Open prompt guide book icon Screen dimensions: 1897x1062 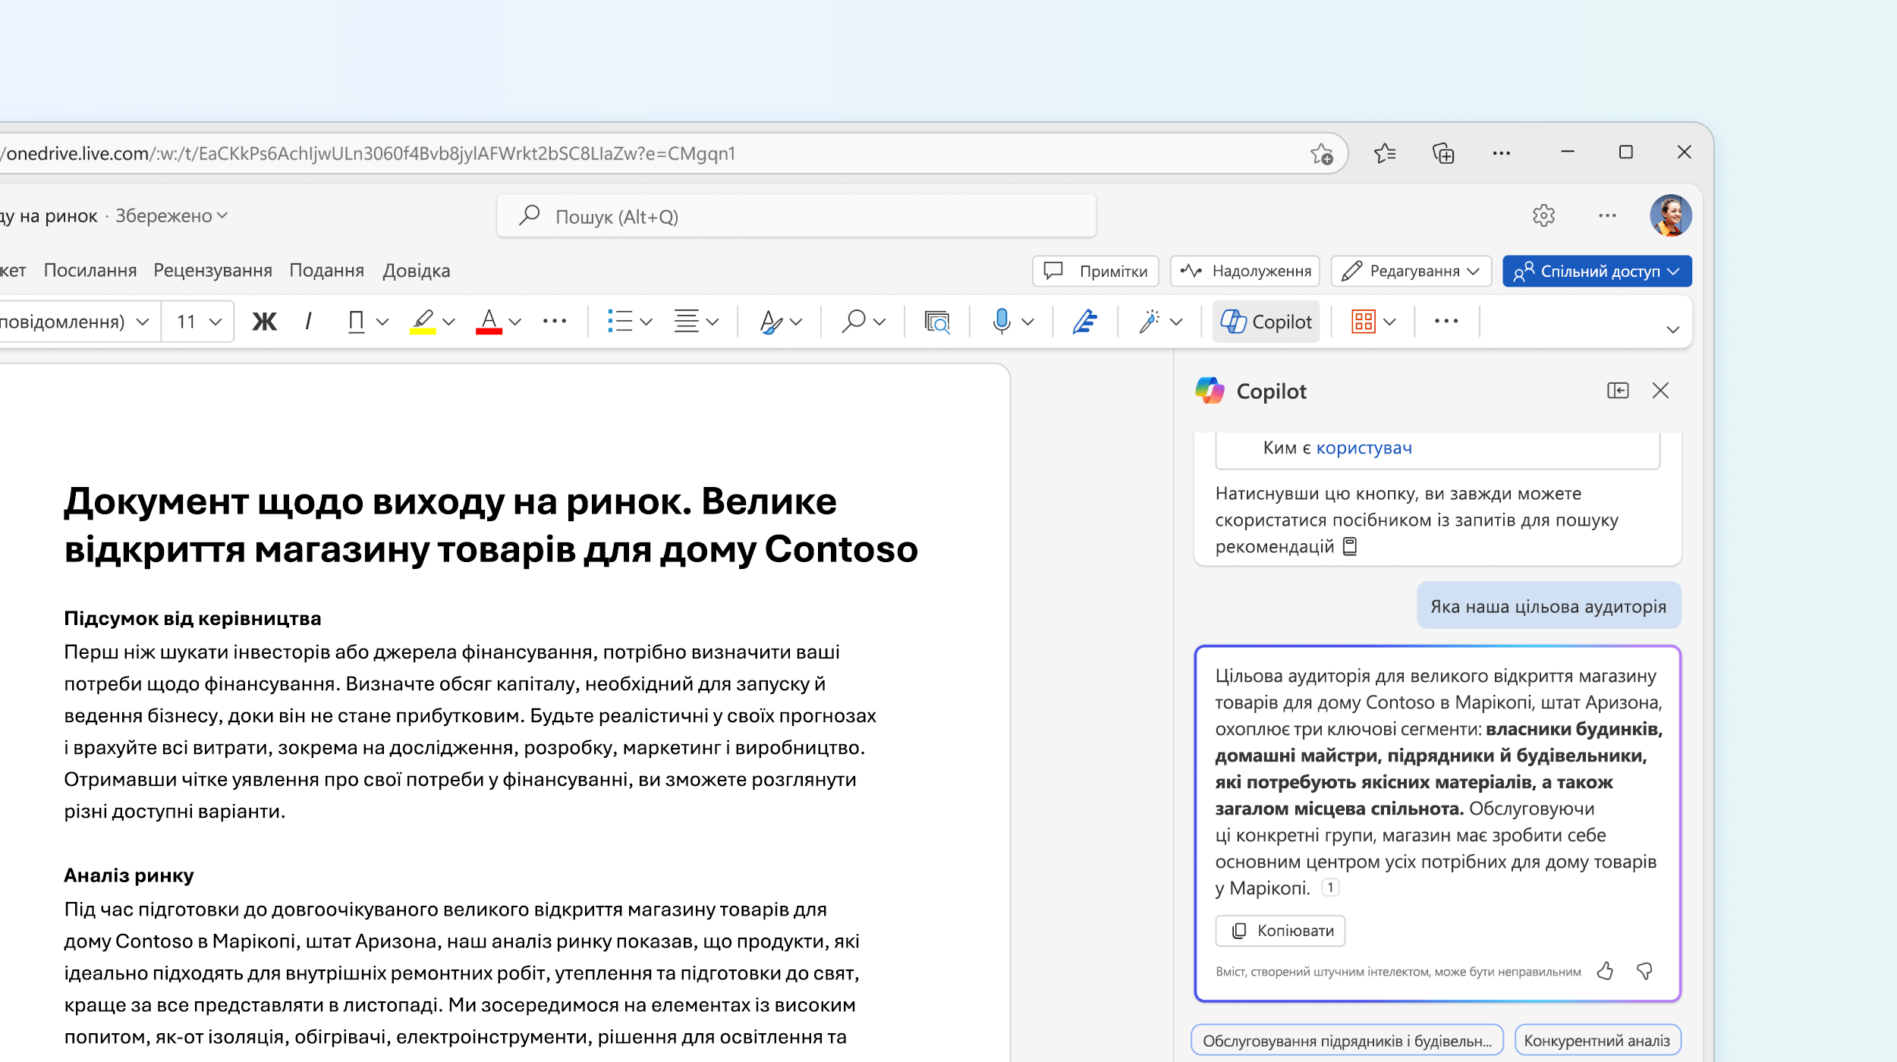pos(1349,546)
